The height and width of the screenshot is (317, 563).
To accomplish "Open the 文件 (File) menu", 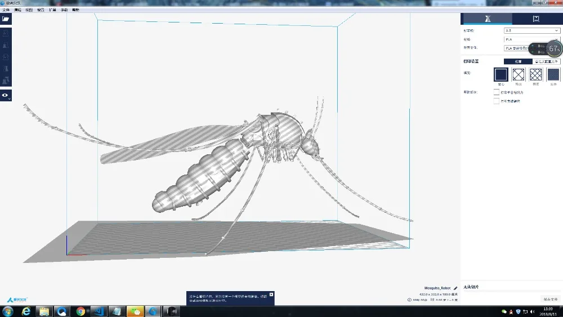I will click(6, 10).
